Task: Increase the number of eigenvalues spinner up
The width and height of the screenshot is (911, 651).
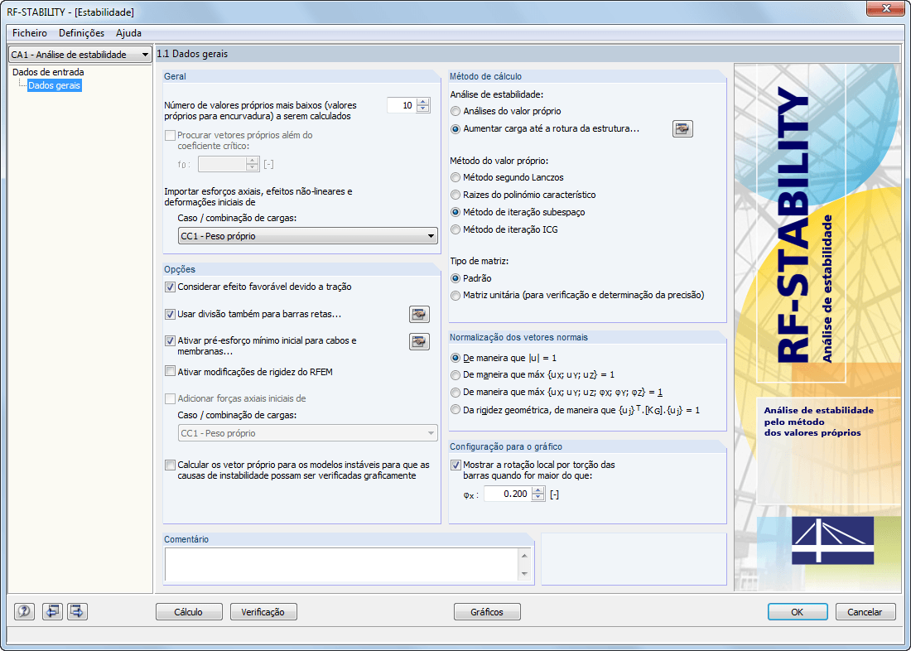Action: [x=423, y=102]
